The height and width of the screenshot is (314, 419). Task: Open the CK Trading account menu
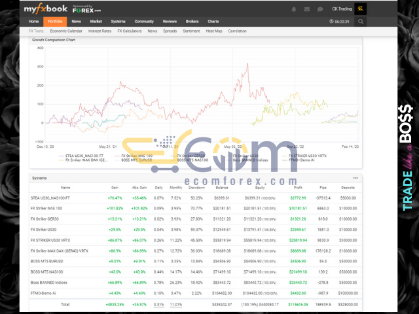342,9
